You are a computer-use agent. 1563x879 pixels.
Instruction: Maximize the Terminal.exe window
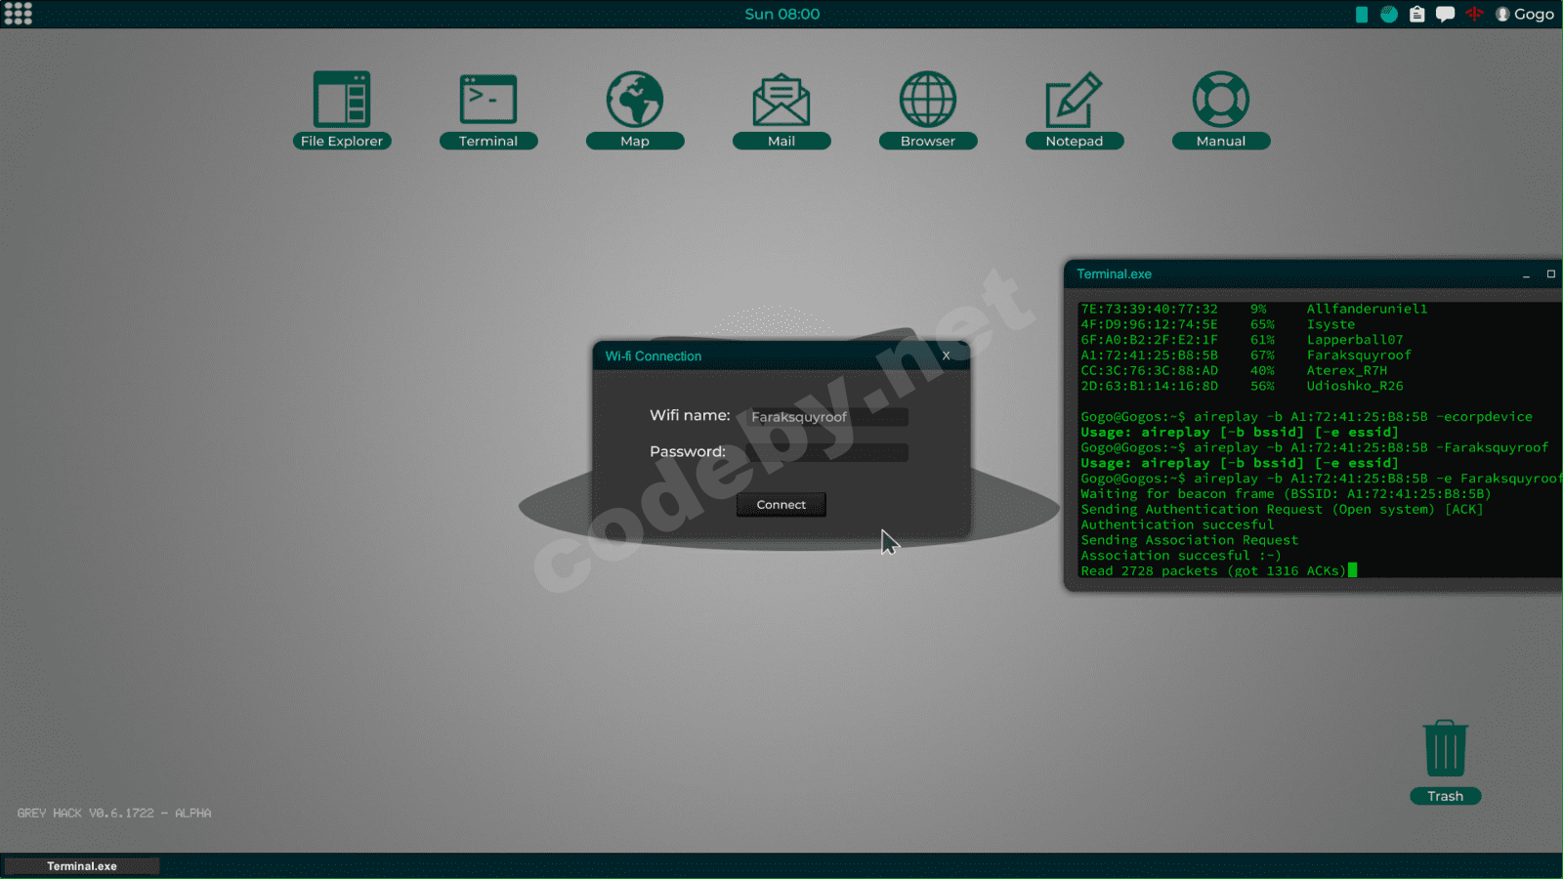pos(1551,274)
